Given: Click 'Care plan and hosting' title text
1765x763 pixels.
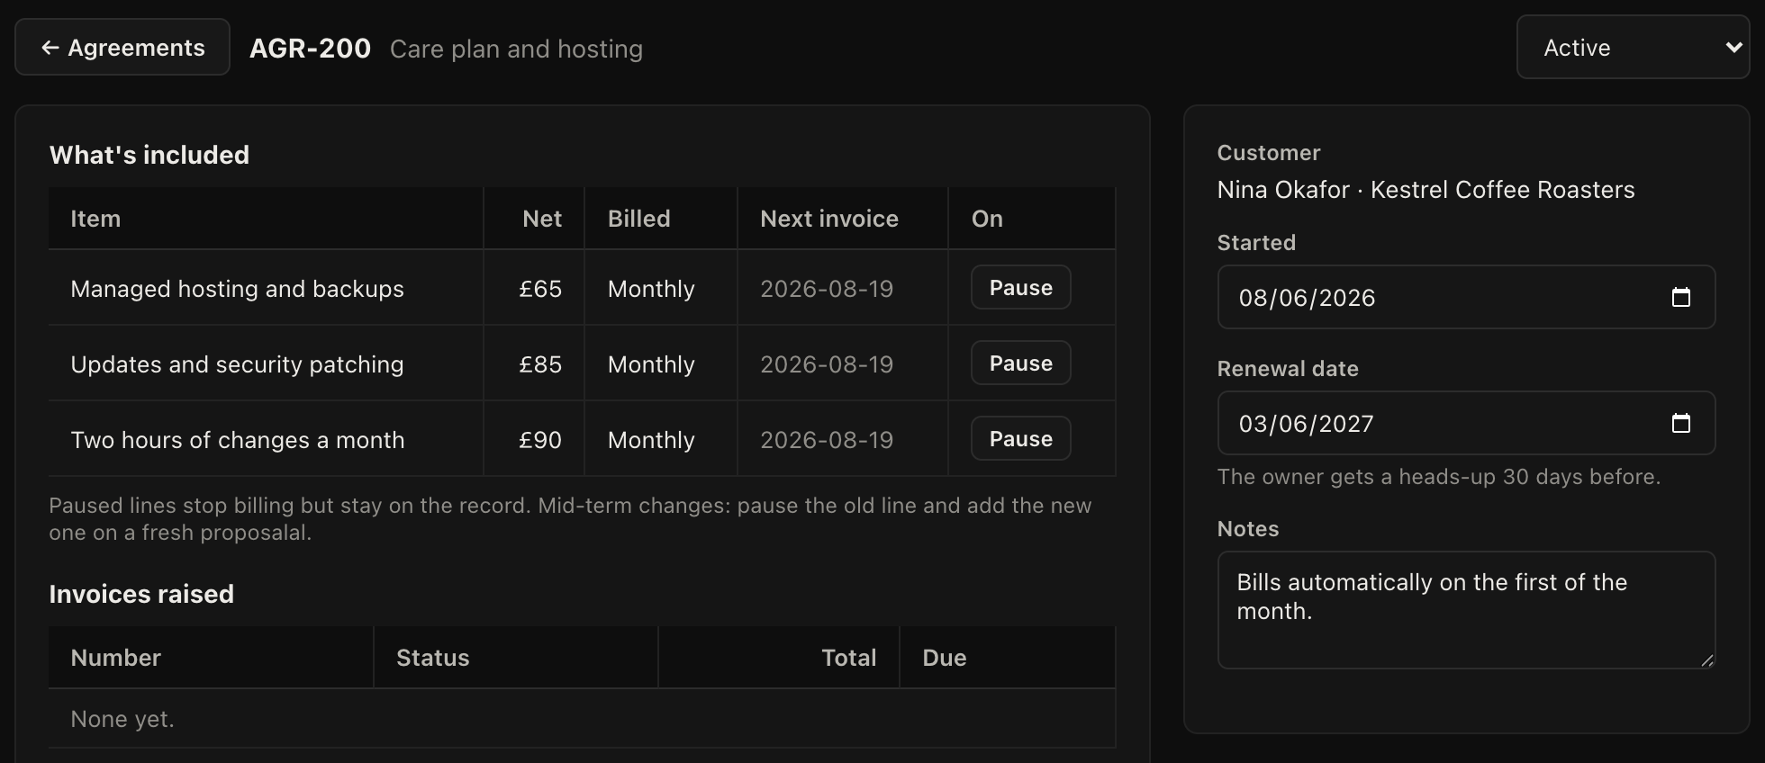Looking at the screenshot, I should click(516, 49).
